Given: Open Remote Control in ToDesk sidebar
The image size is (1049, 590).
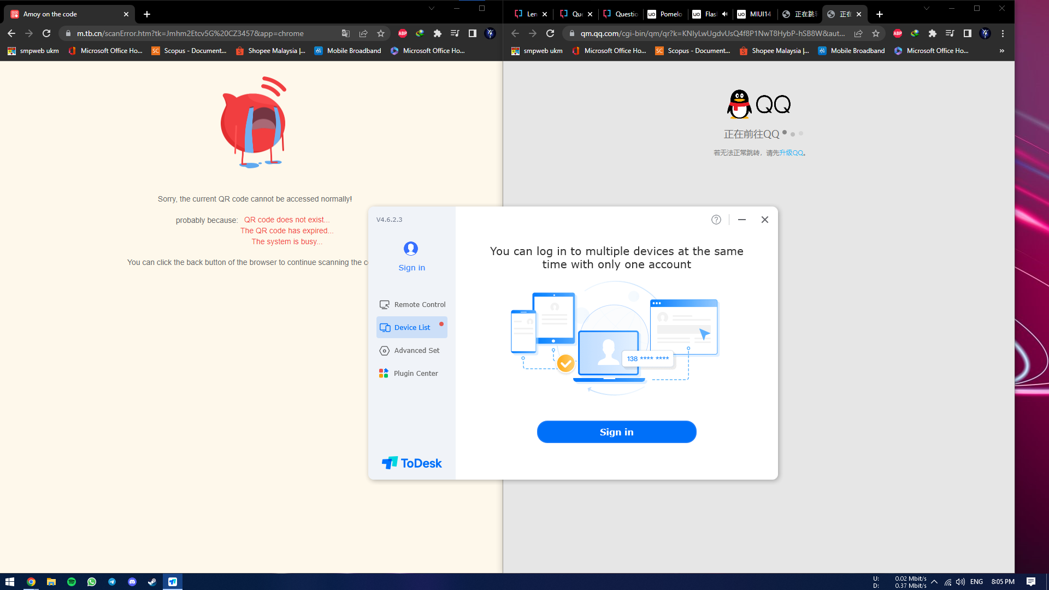Looking at the screenshot, I should [412, 305].
